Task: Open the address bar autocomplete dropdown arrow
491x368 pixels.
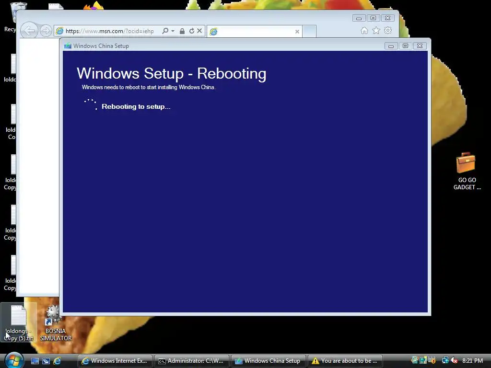Action: [173, 31]
